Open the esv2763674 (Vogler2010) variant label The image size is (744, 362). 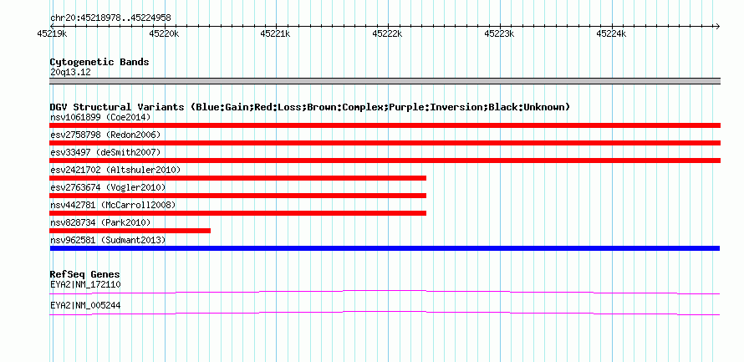[108, 187]
